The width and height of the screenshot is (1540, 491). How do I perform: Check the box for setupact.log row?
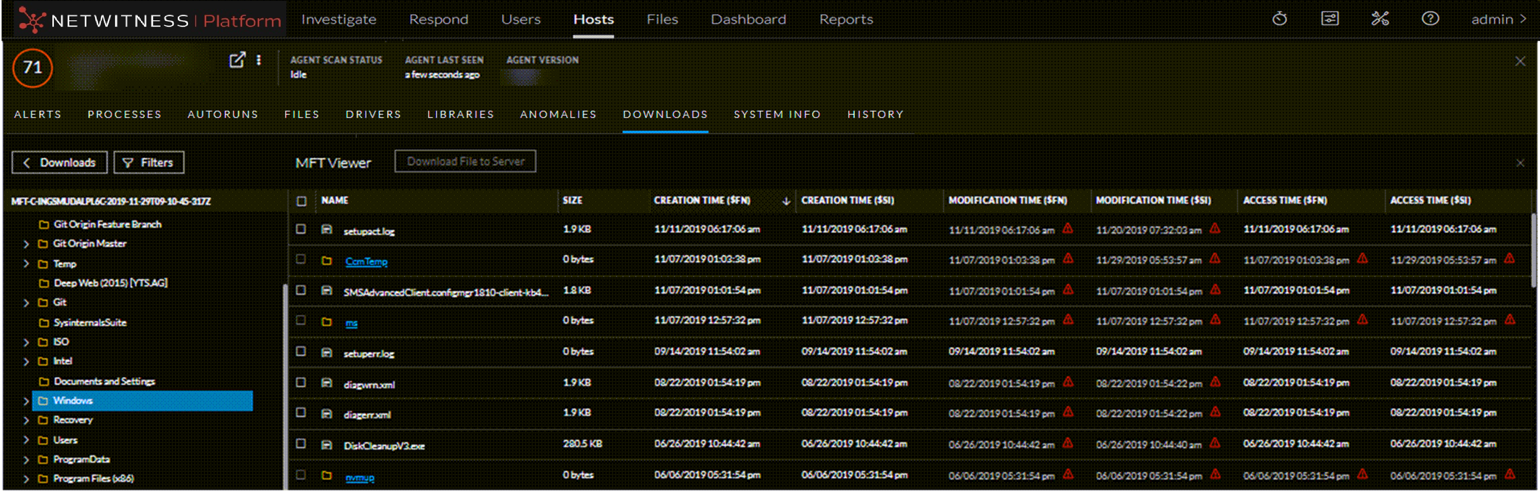point(301,229)
